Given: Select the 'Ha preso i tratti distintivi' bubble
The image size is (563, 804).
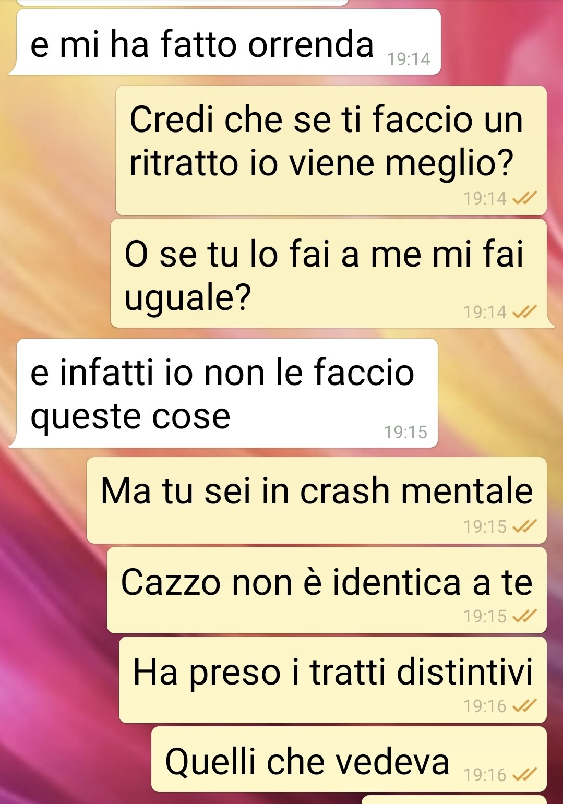Looking at the screenshot, I should point(333,680).
